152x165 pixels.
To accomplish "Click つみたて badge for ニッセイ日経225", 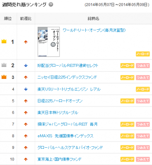I will coord(143,78).
